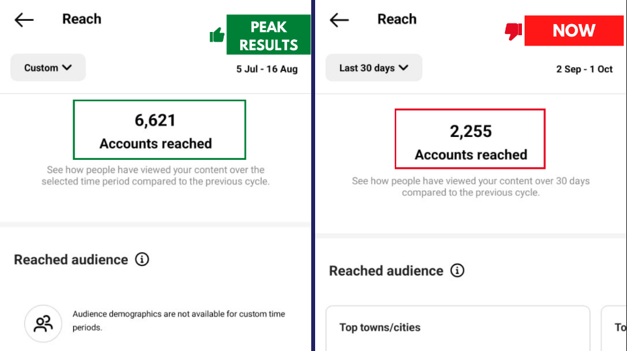Image resolution: width=627 pixels, height=351 pixels.
Task: Click the green PEAK RESULTS badge
Action: [x=268, y=35]
